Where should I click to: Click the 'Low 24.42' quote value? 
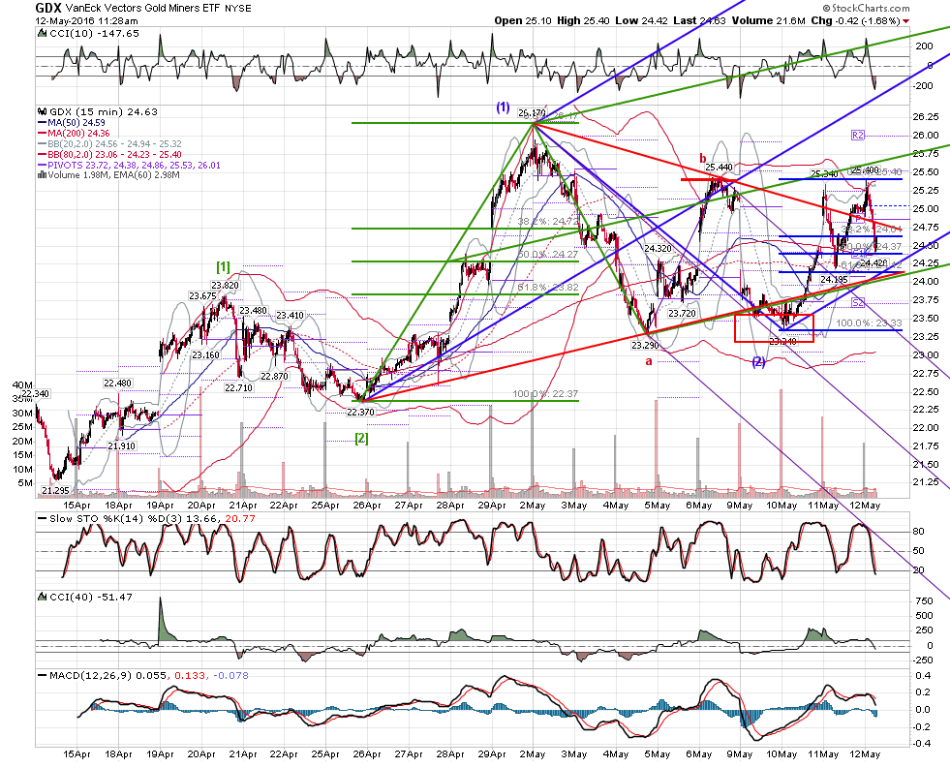click(x=642, y=20)
